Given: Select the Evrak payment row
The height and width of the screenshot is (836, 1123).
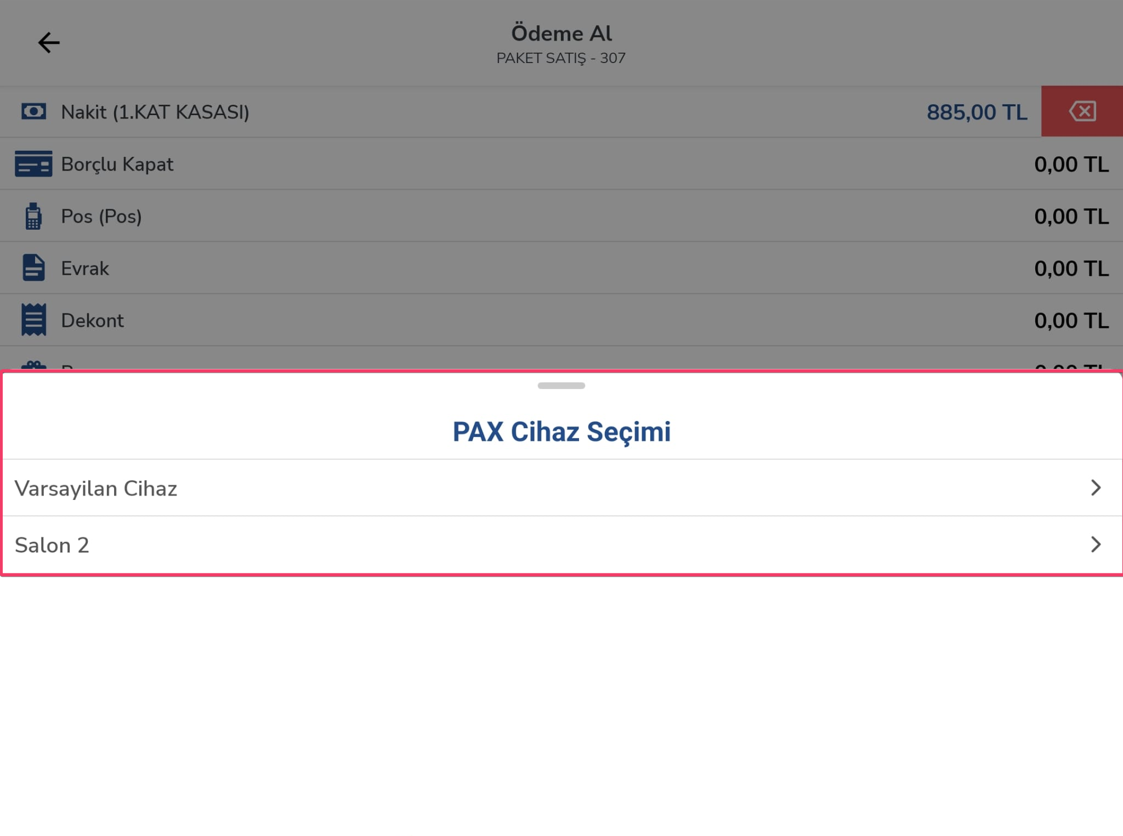Looking at the screenshot, I should pos(561,268).
